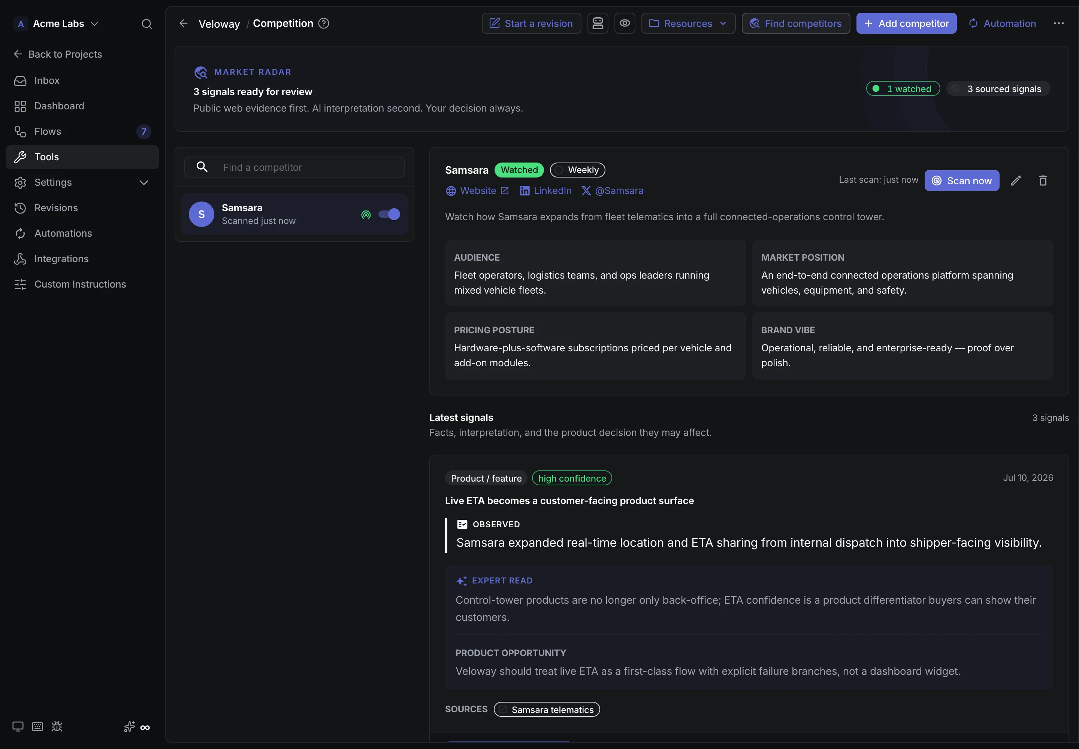Open Inbox in the sidebar

[82, 81]
